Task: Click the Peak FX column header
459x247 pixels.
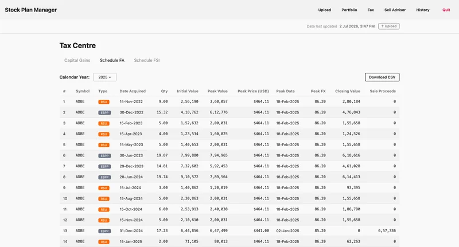Action: tap(318, 91)
